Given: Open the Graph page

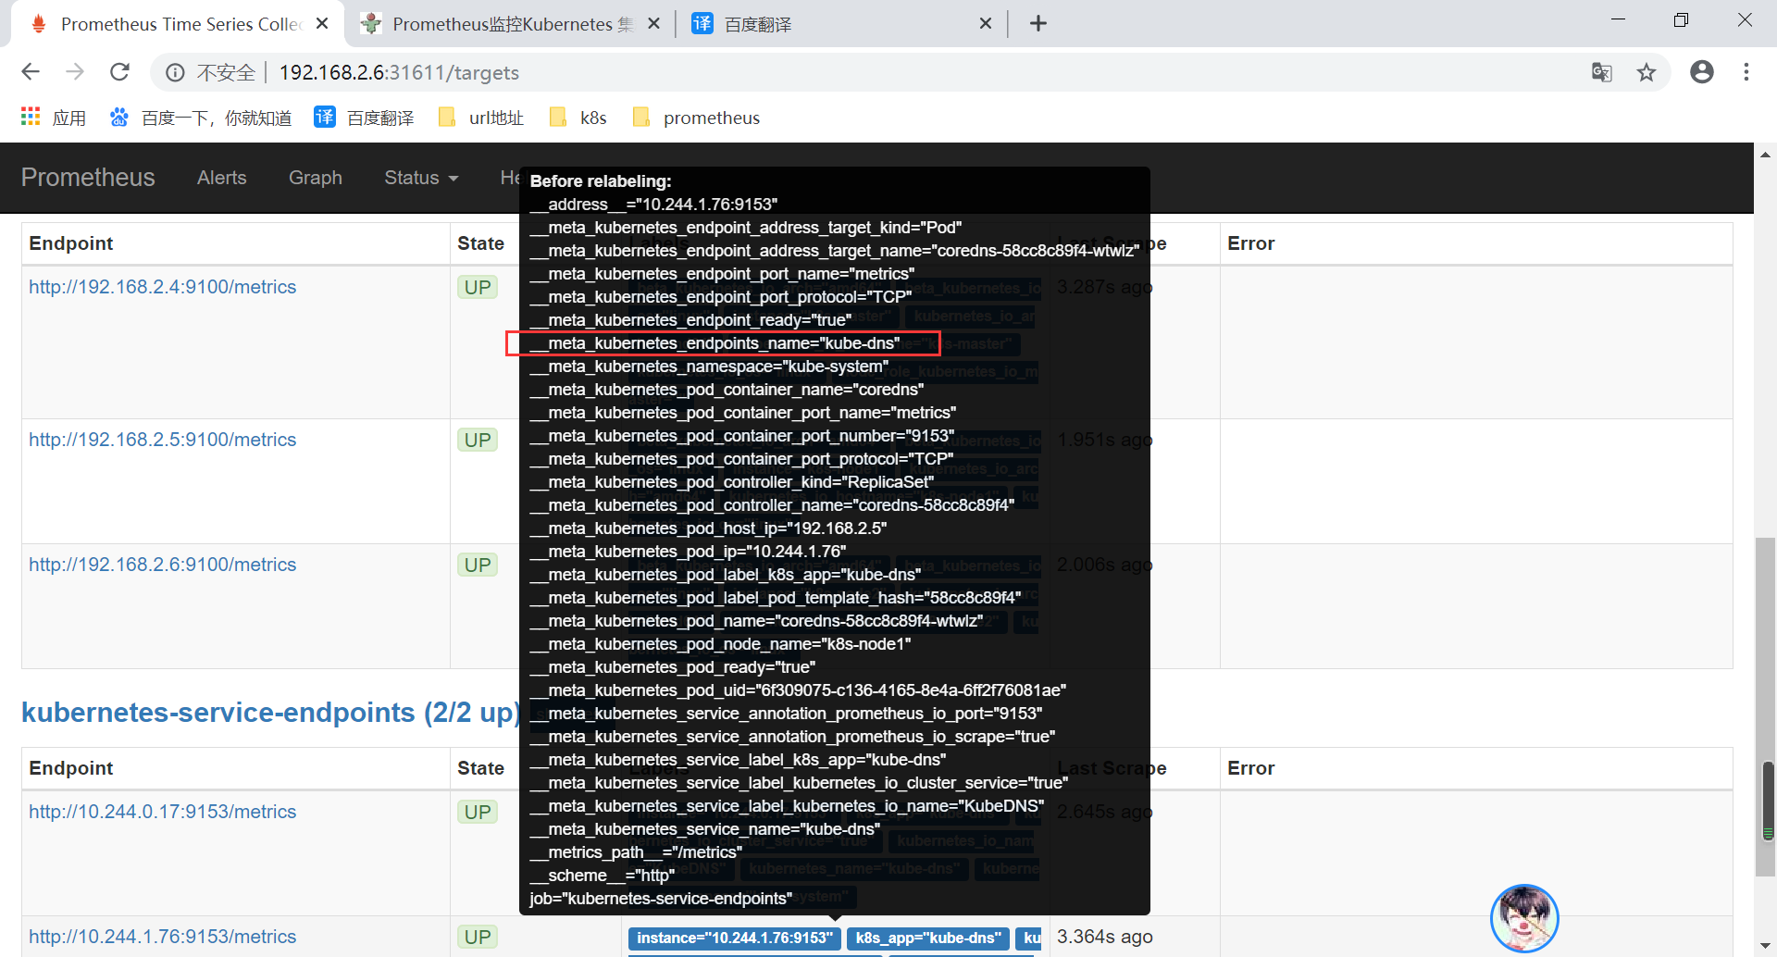Looking at the screenshot, I should tap(316, 178).
